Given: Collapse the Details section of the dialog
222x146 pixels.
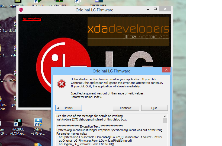Looking at the screenshot, I should pos(69,108).
